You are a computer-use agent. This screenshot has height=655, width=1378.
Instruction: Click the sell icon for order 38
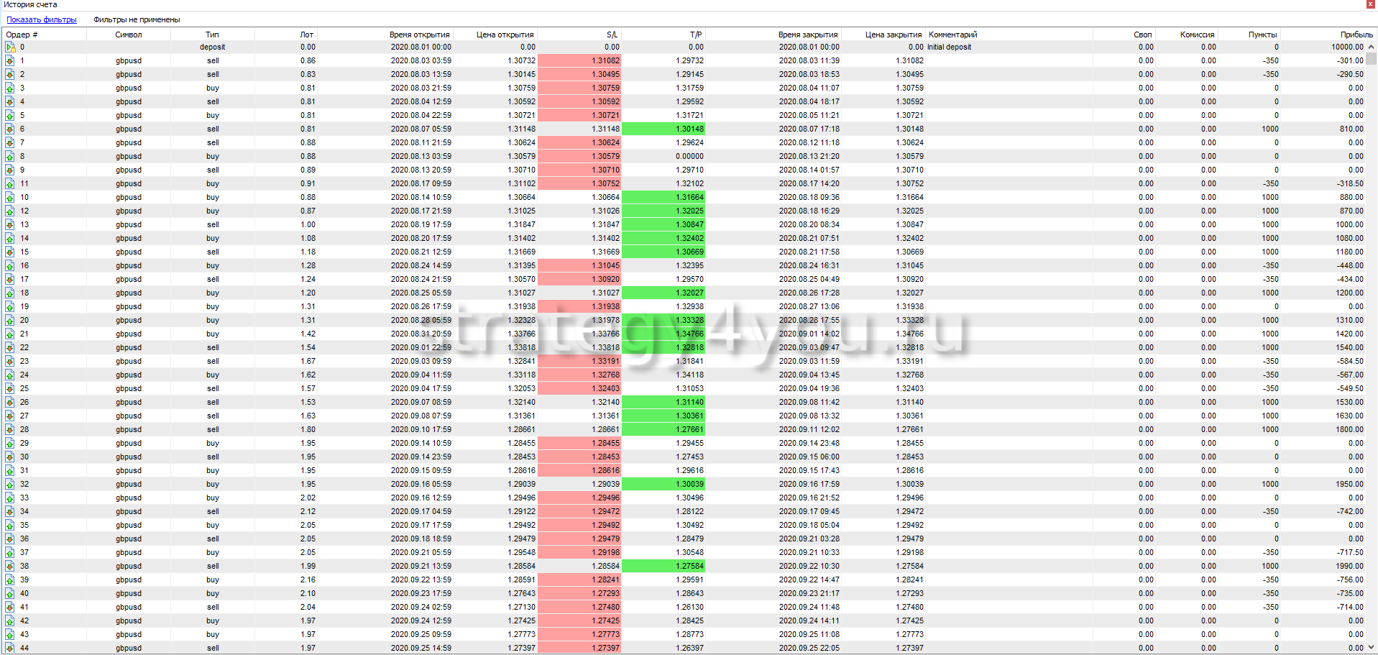coord(10,567)
